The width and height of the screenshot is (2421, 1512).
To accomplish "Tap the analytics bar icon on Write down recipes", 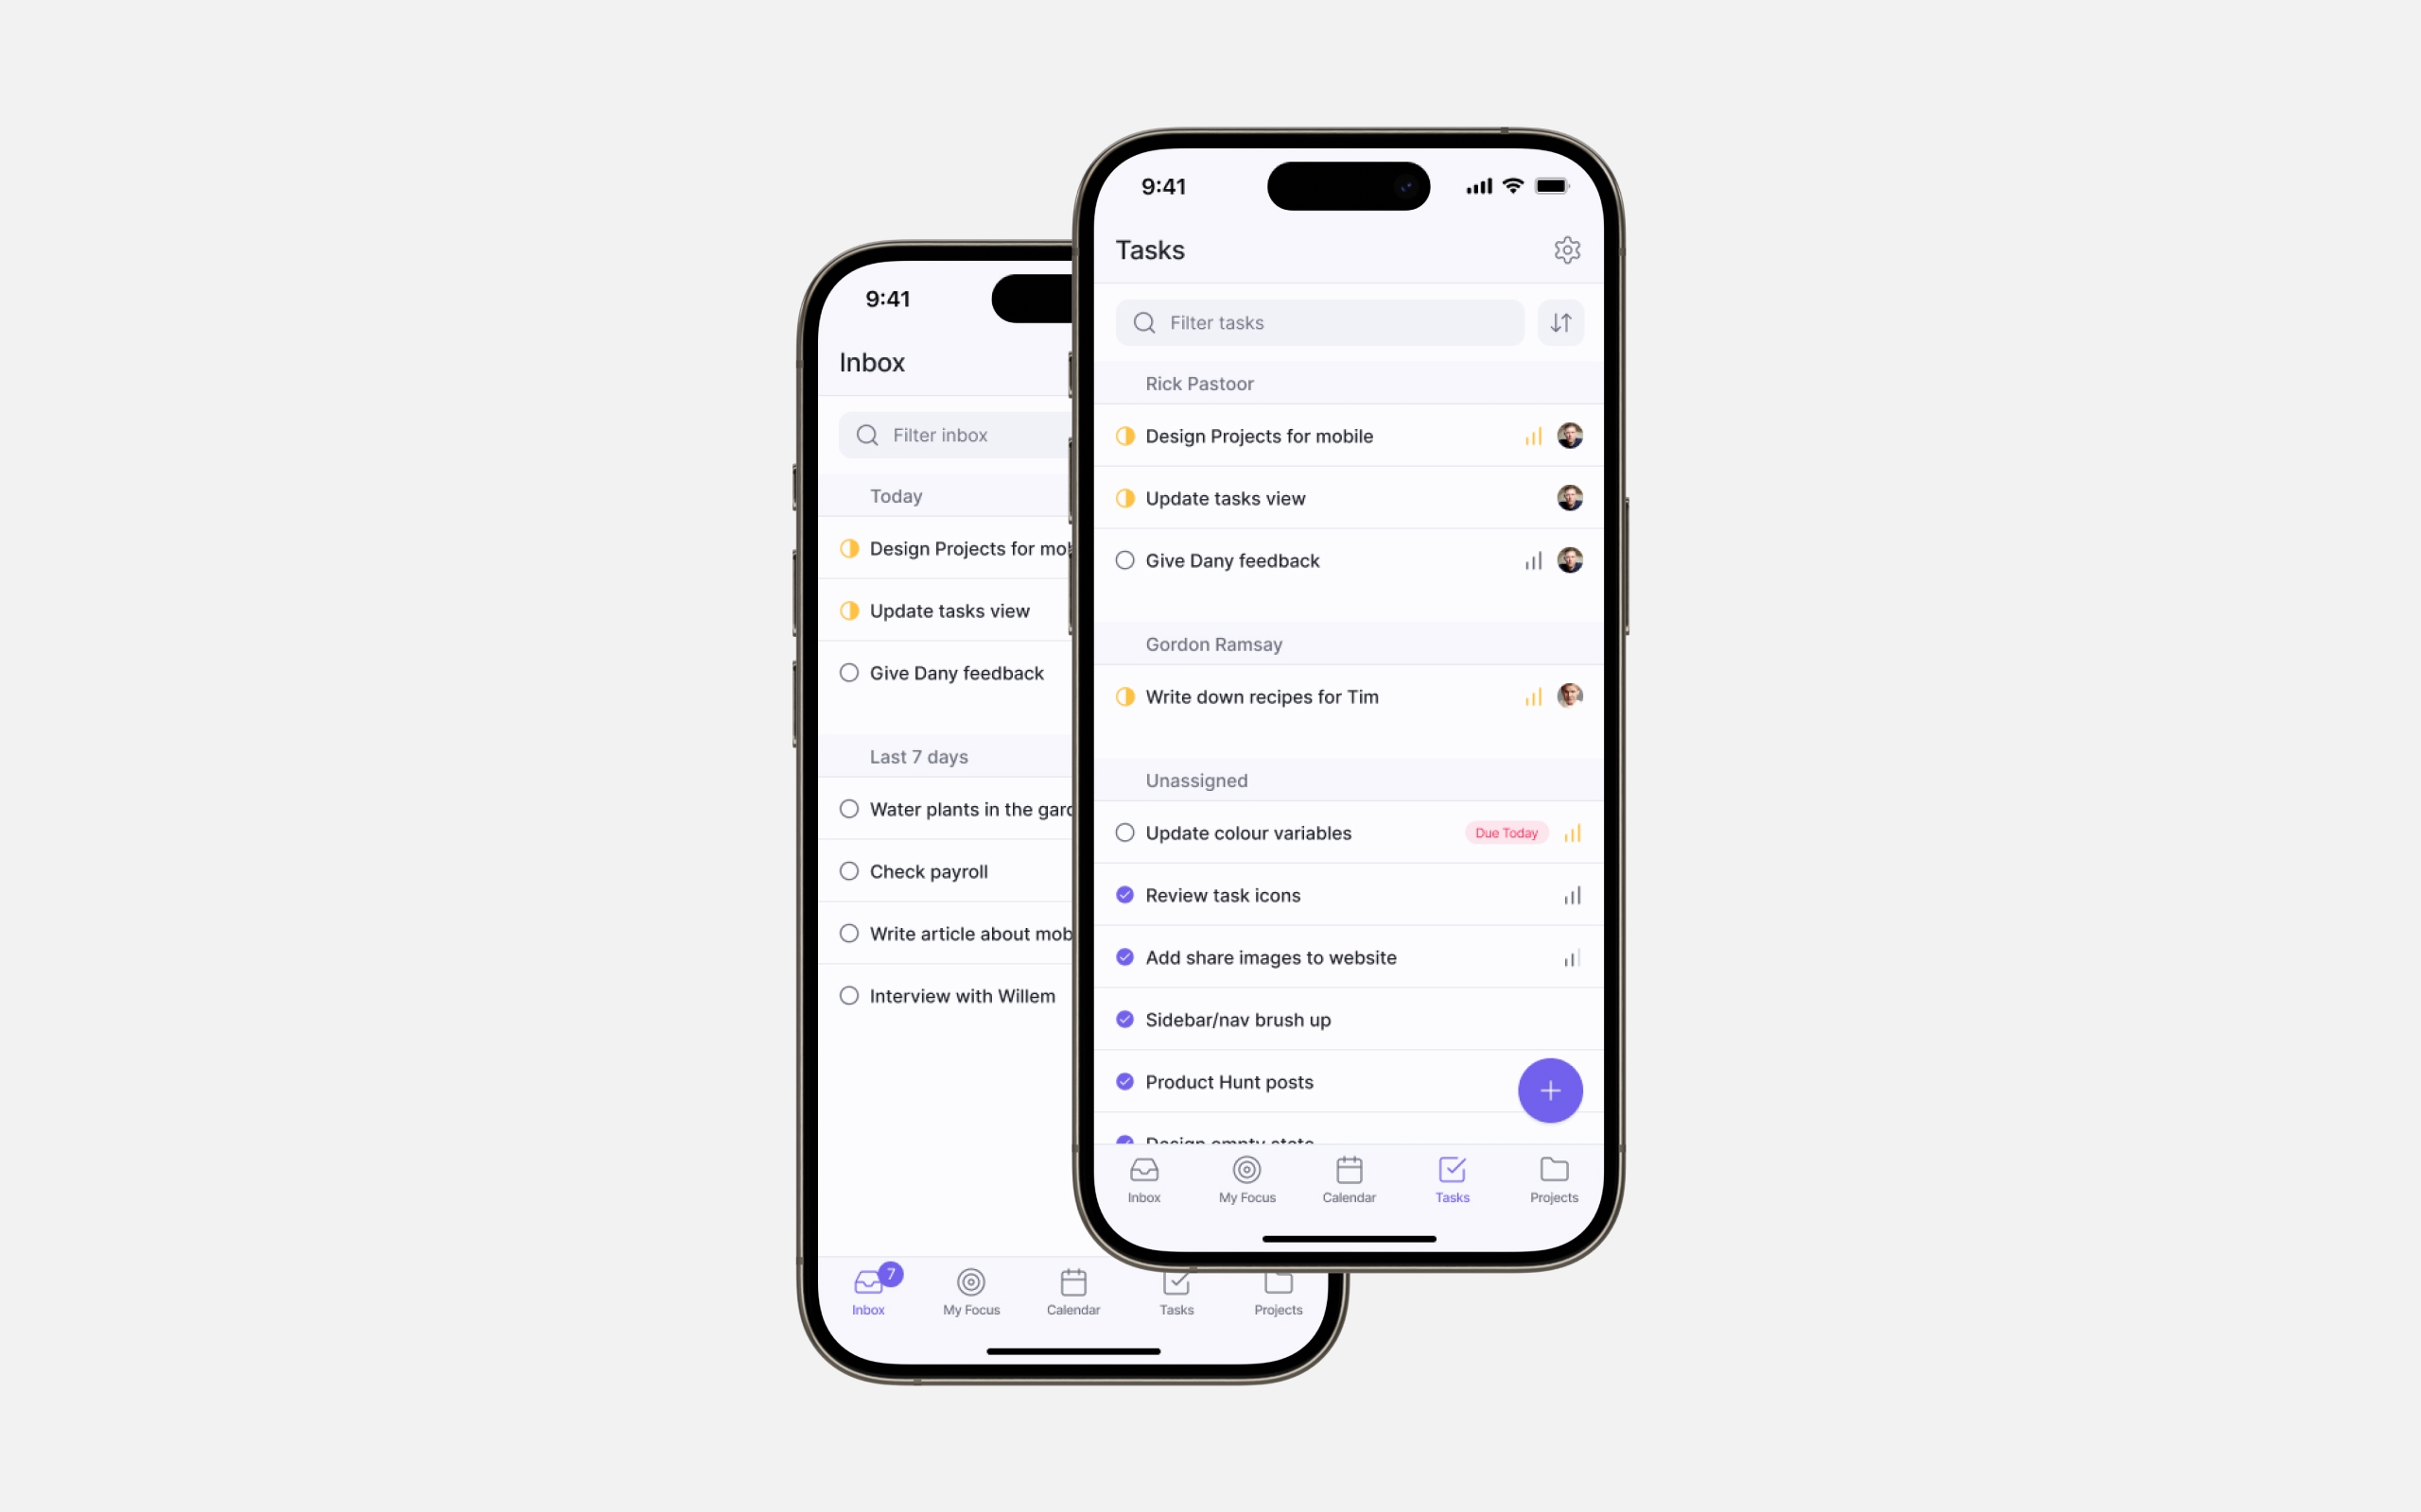I will tap(1532, 695).
